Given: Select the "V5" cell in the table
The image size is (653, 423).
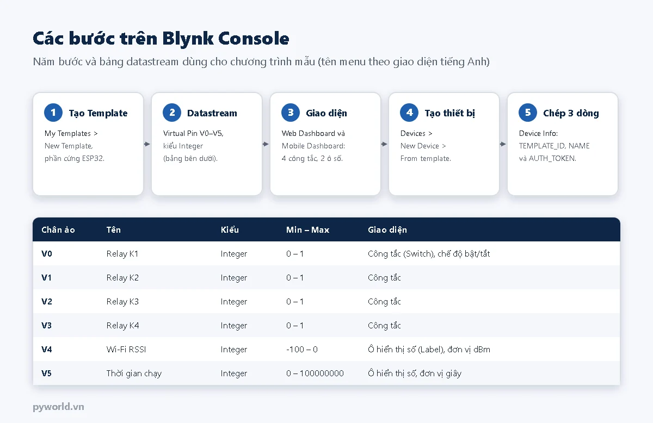Looking at the screenshot, I should point(47,373).
